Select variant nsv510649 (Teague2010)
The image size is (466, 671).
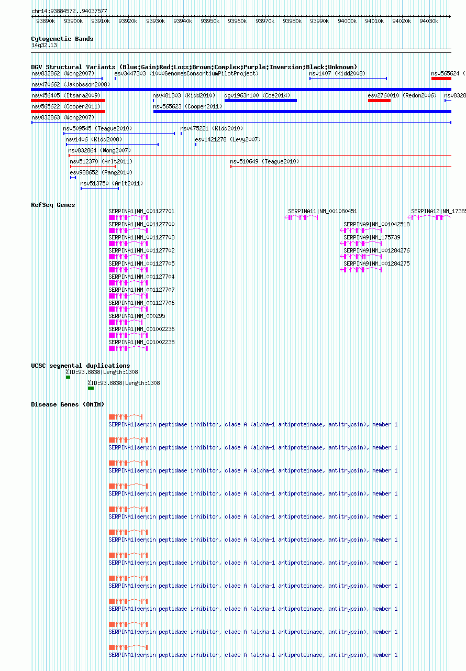(x=264, y=162)
